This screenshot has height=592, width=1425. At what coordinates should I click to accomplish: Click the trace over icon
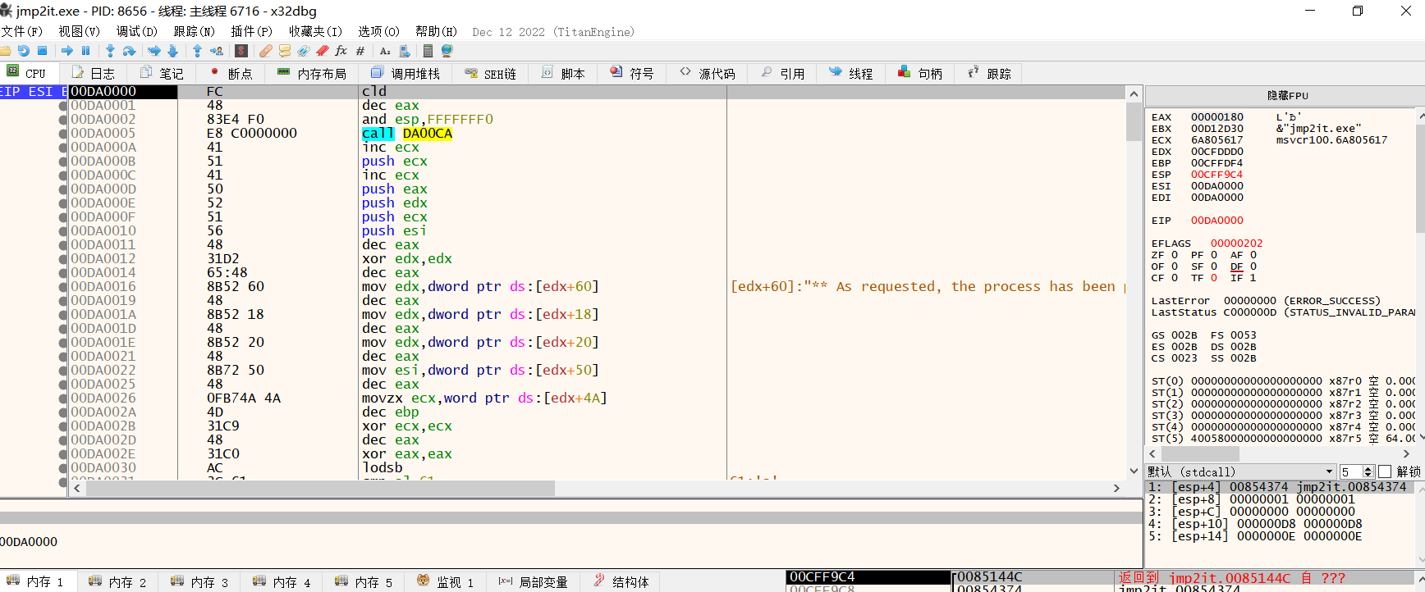(172, 51)
